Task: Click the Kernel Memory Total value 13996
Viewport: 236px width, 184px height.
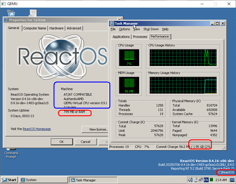Action: click(x=213, y=126)
